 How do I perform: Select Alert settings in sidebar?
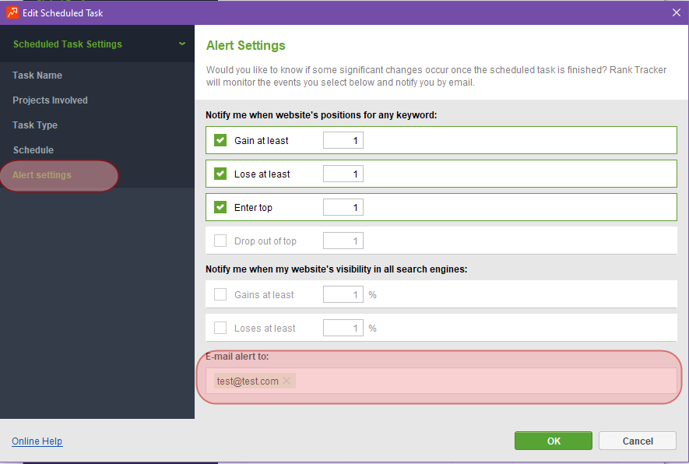click(x=42, y=175)
